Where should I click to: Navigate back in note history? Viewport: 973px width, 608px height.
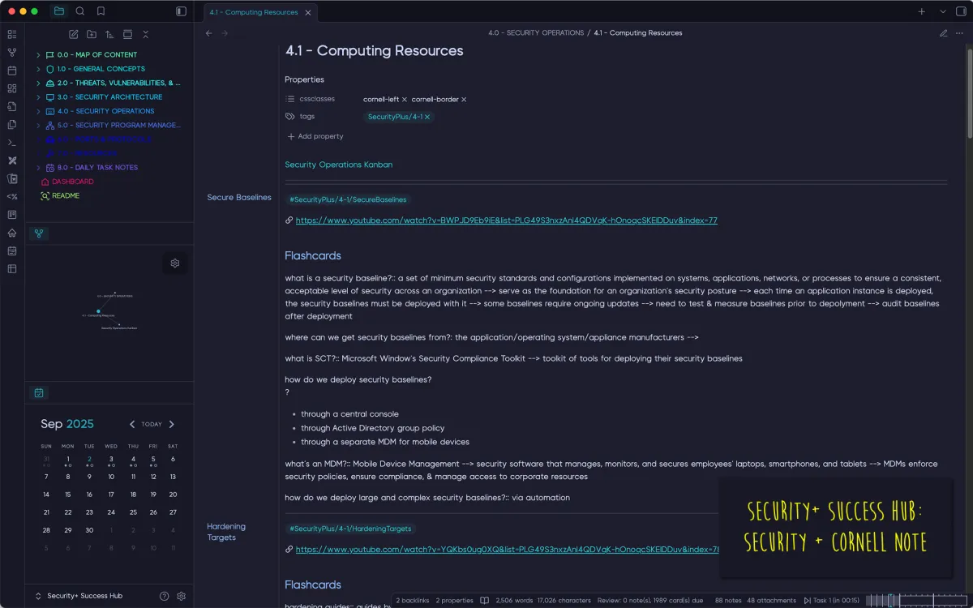[x=209, y=33]
